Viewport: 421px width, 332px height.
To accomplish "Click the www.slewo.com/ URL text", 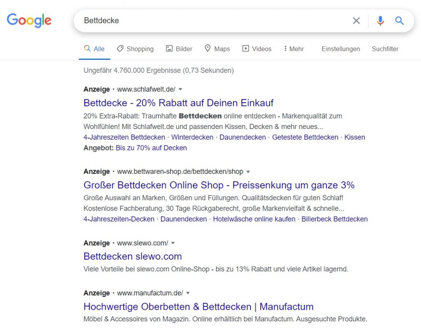I will click(143, 243).
